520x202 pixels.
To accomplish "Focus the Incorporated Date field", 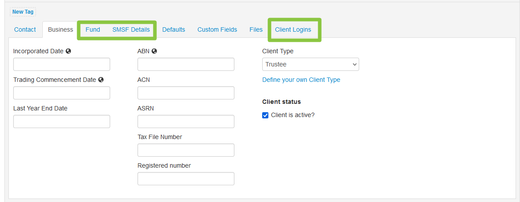I will (62, 64).
